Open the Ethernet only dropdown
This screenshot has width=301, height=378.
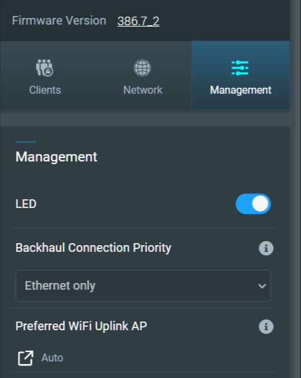pos(143,286)
